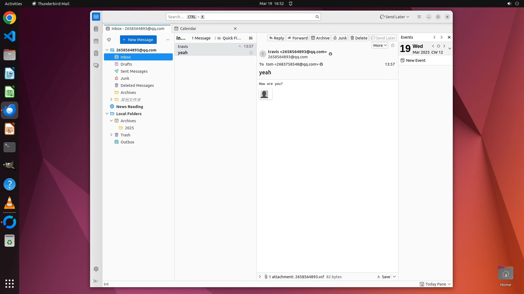
Task: Click the message list display options icon
Action: tap(251, 38)
